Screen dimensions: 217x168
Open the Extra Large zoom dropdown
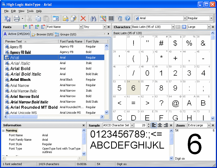click(209, 125)
